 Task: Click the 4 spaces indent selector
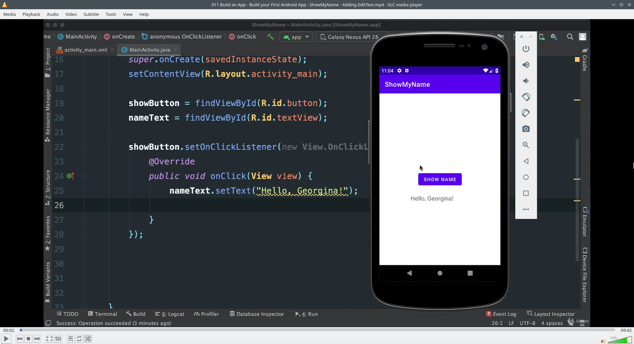[x=552, y=323]
